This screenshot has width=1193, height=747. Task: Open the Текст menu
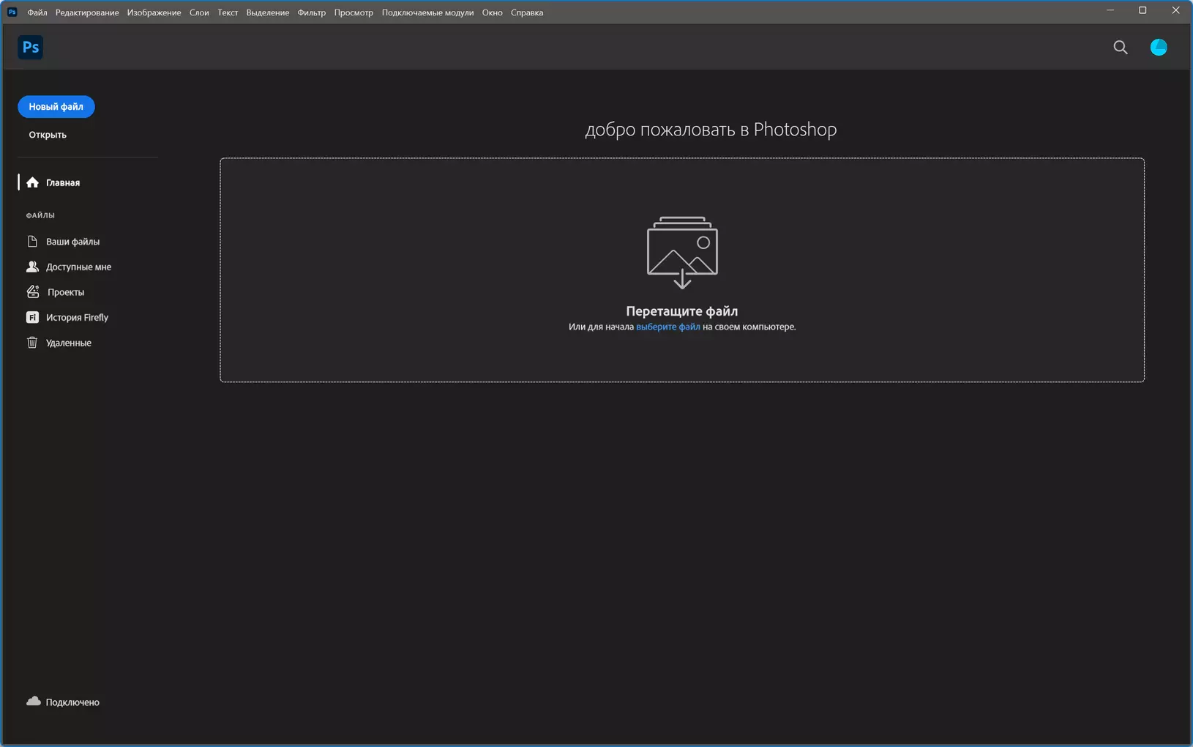coord(228,12)
